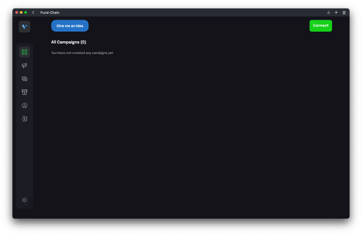Open the withdraw dollar box icon
Viewport: 362px width, 235px height.
coord(24,92)
